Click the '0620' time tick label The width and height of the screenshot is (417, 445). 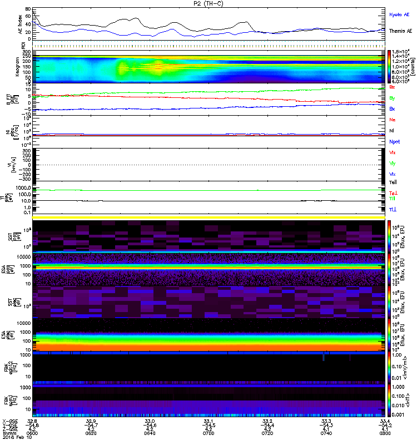(x=91, y=433)
